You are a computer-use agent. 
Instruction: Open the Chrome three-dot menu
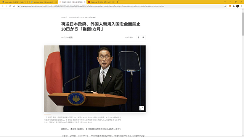click(x=241, y=6)
